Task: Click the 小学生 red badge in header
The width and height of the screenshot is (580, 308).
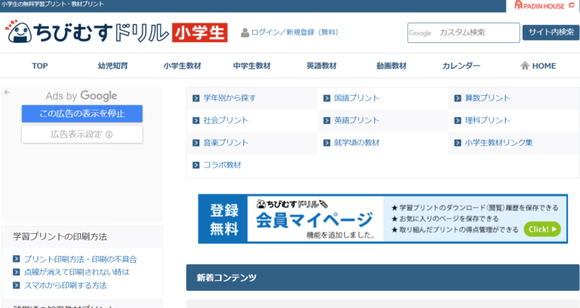Action: coord(199,32)
